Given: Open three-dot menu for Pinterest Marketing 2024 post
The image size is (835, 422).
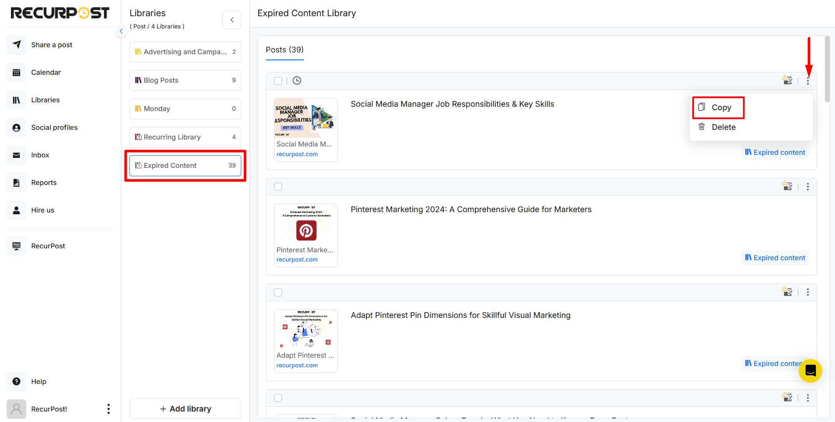Looking at the screenshot, I should click(x=808, y=187).
